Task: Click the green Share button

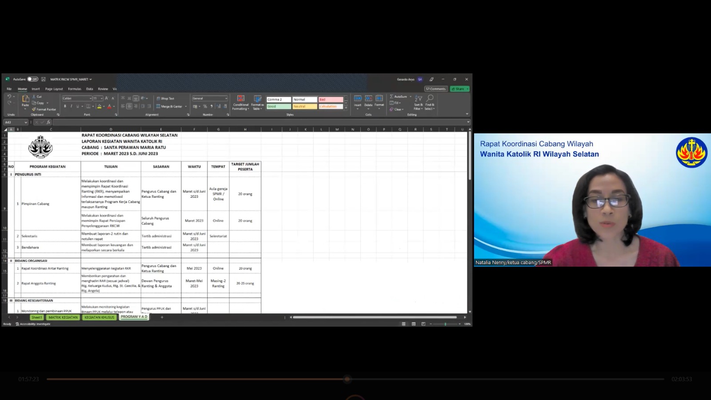Action: pos(459,89)
